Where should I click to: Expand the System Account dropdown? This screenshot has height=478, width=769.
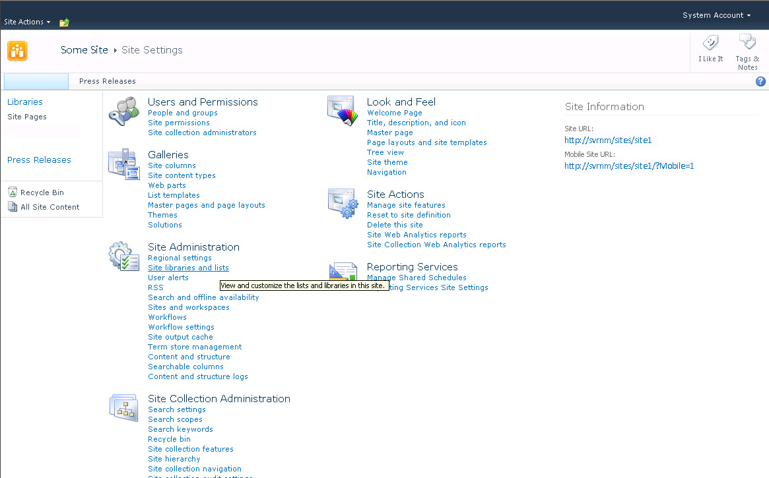point(717,15)
